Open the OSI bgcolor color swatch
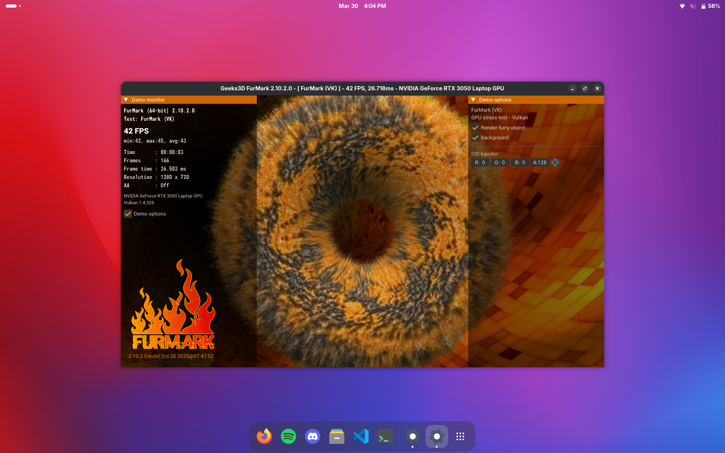The height and width of the screenshot is (453, 725). tap(555, 162)
